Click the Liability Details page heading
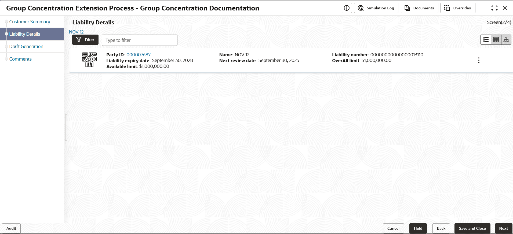513x234 pixels. click(x=93, y=23)
